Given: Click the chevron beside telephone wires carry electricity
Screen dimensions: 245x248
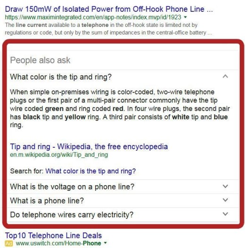Looking at the screenshot, I should [x=225, y=214].
